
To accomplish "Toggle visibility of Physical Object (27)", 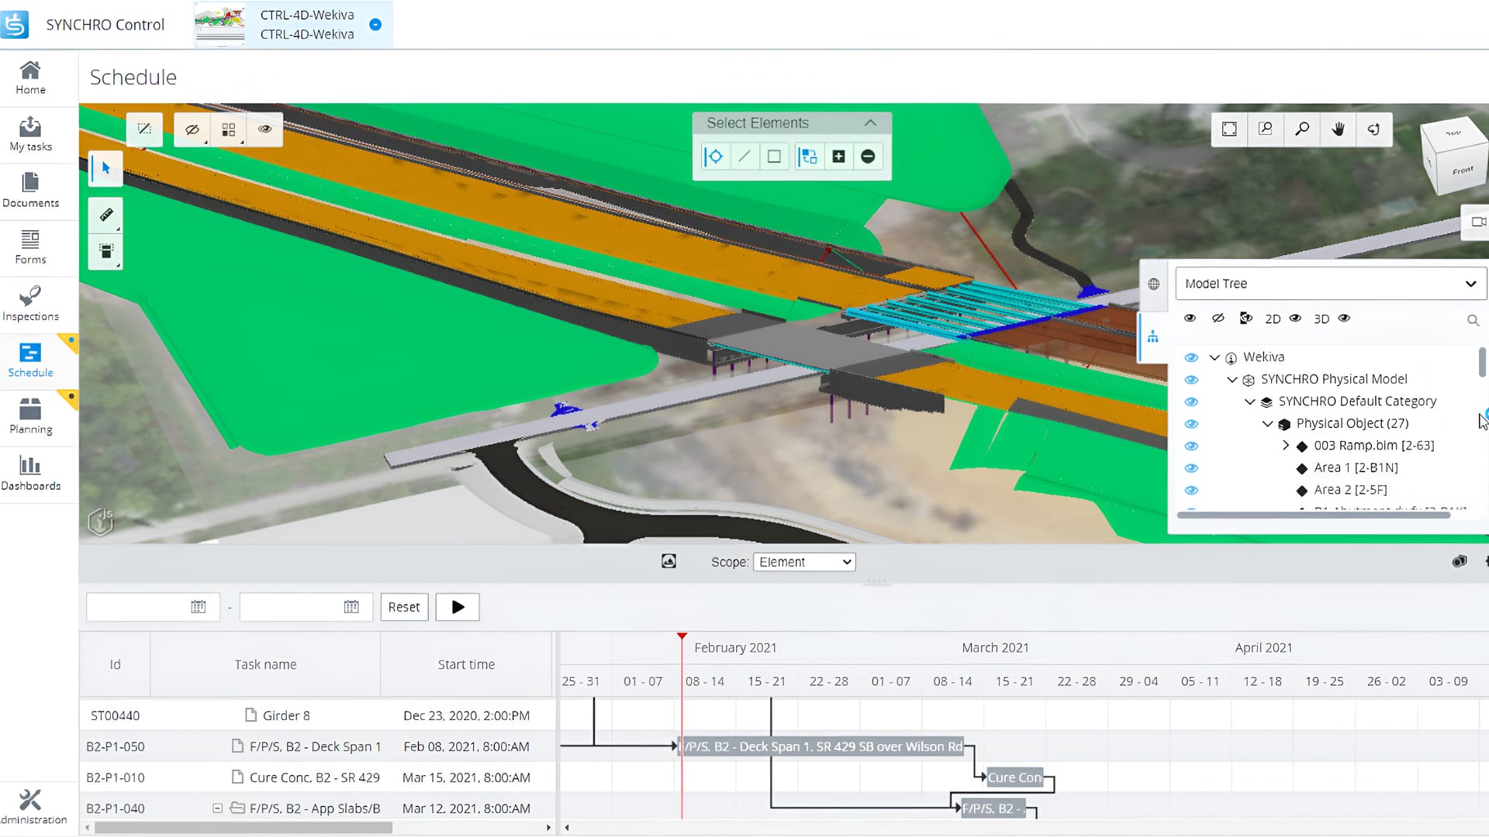I will pos(1191,424).
